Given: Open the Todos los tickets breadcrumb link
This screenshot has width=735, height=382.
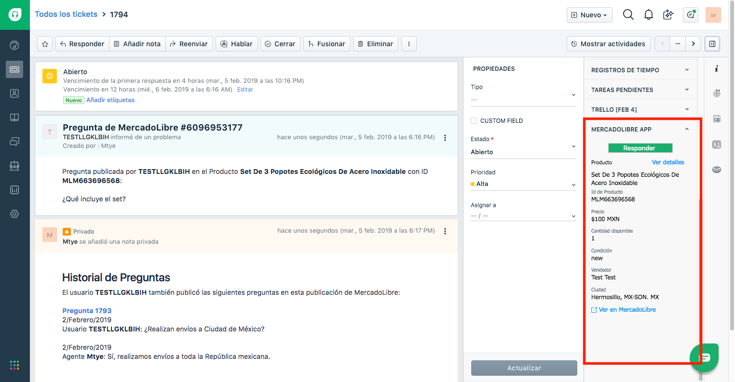Looking at the screenshot, I should click(66, 14).
